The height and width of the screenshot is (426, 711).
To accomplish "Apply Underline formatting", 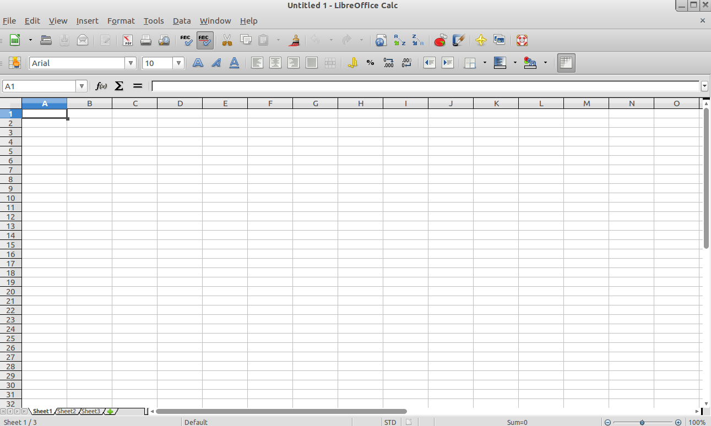I will (x=234, y=63).
